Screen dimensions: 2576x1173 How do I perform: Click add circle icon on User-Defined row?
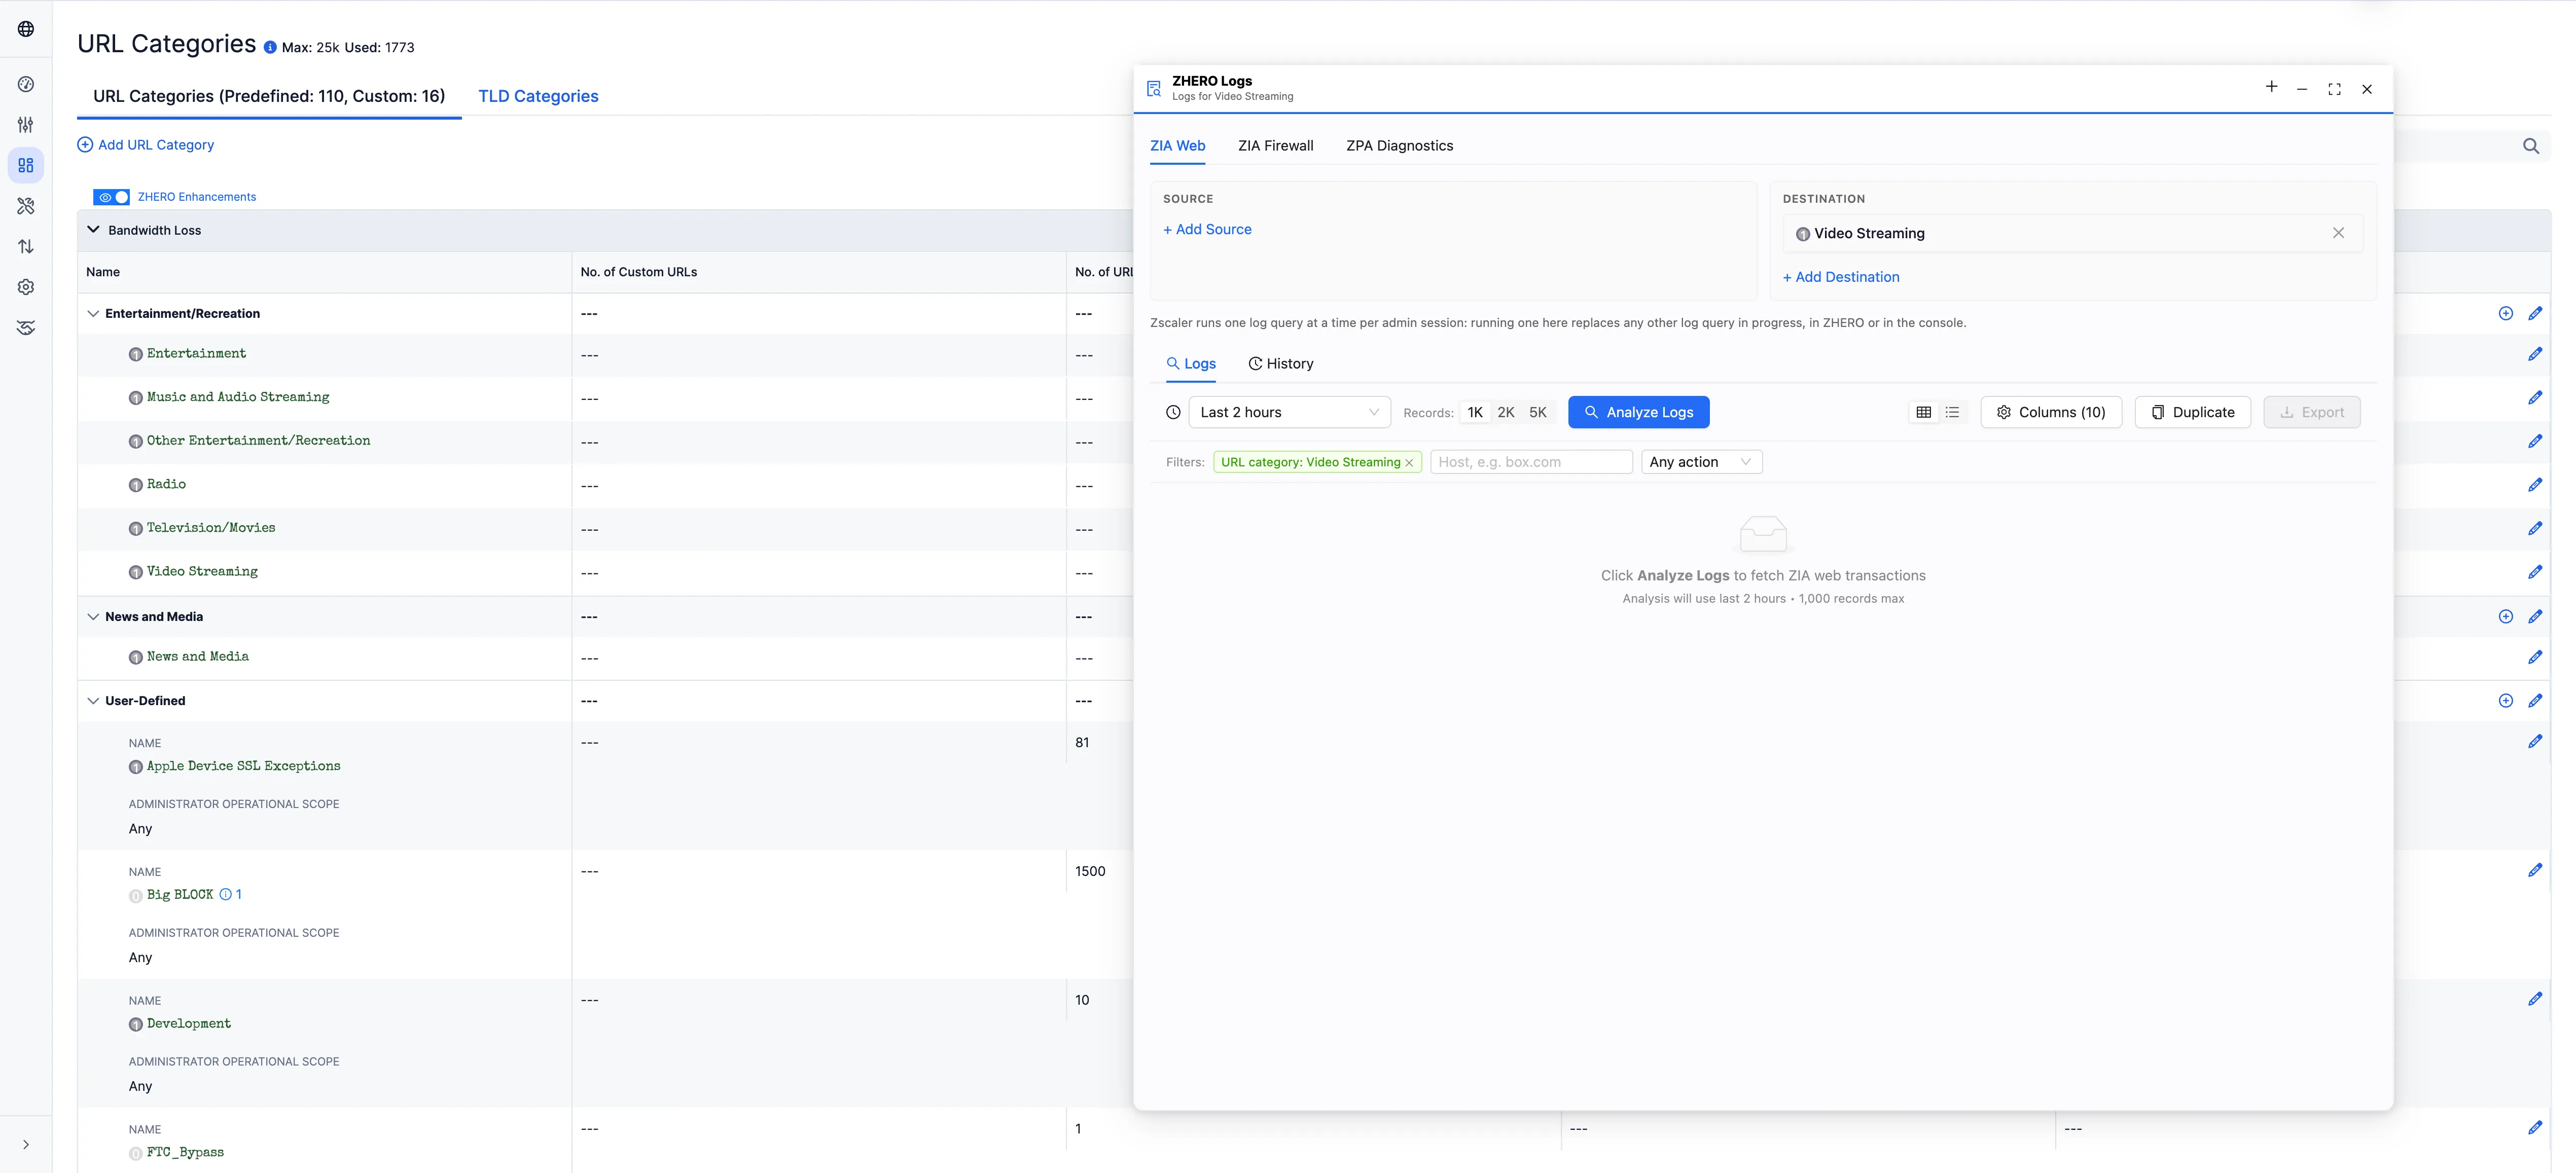point(2506,701)
